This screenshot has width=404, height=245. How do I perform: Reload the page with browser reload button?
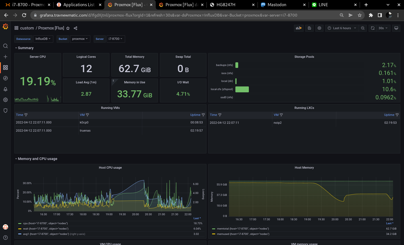(24, 15)
